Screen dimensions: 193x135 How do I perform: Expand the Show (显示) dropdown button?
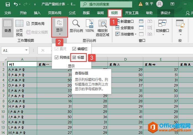tap(59, 28)
